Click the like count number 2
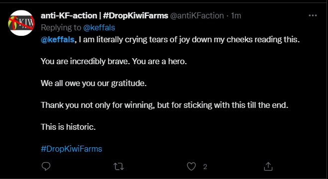The image size is (328, 179). (x=205, y=167)
